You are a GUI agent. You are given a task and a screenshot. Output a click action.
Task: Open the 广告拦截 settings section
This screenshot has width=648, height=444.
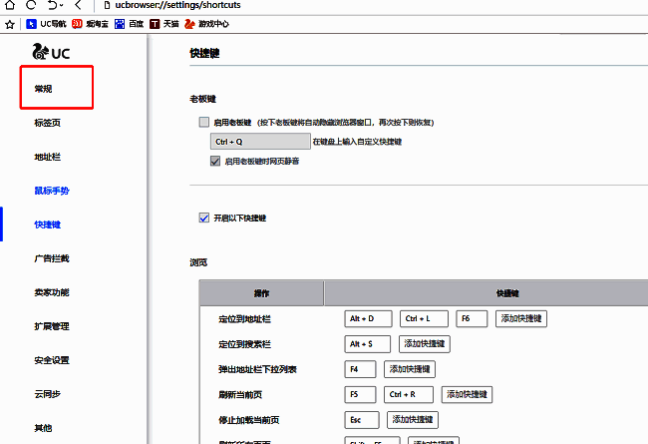[52, 258]
